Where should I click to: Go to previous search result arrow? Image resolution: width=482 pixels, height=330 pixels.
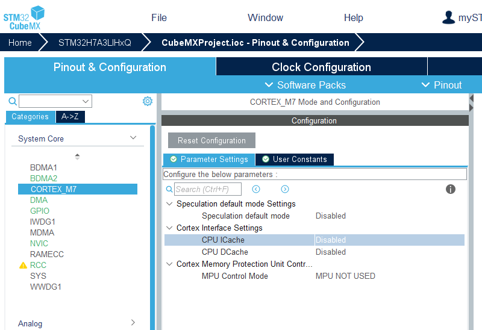click(256, 189)
